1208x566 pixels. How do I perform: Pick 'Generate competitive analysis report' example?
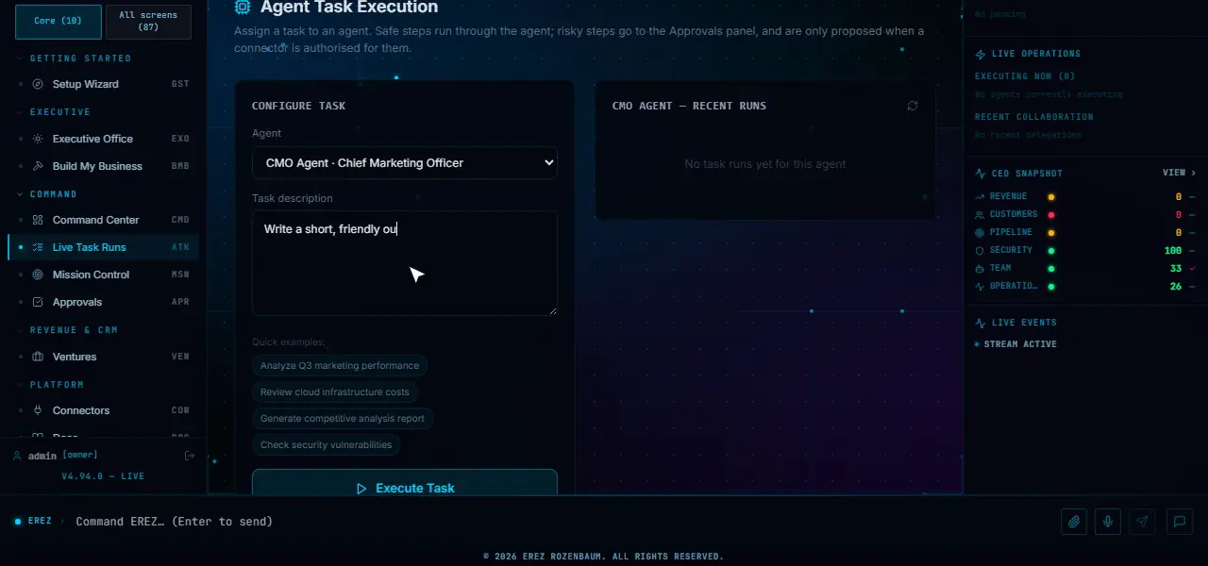343,418
